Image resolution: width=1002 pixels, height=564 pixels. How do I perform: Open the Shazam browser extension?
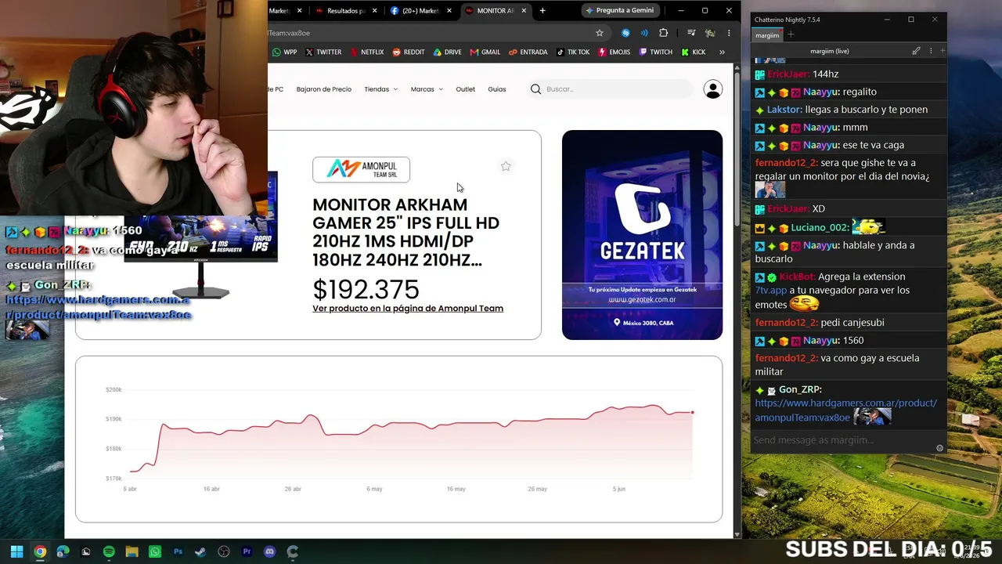click(x=625, y=33)
